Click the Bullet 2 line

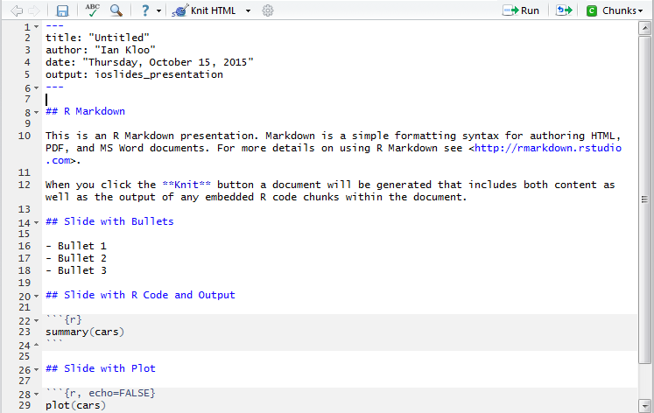tap(76, 258)
